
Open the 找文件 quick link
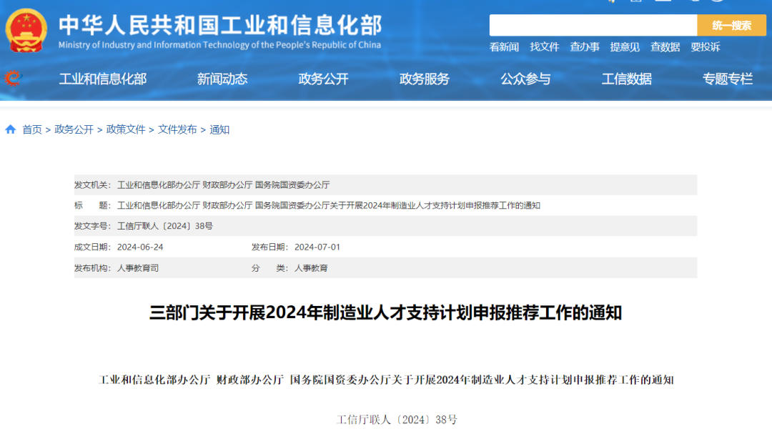[x=545, y=46]
